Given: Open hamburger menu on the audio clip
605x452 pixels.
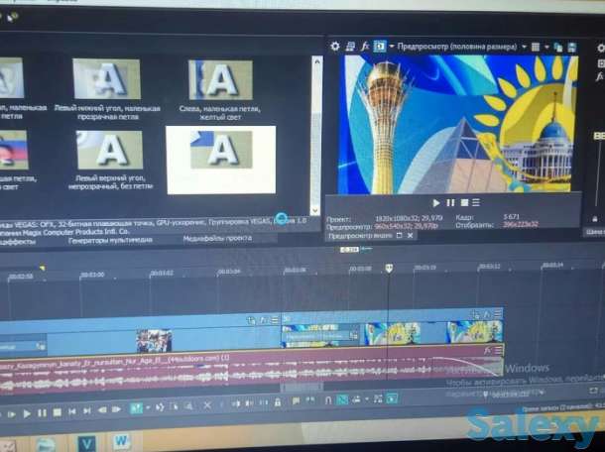Looking at the screenshot, I should (x=499, y=350).
